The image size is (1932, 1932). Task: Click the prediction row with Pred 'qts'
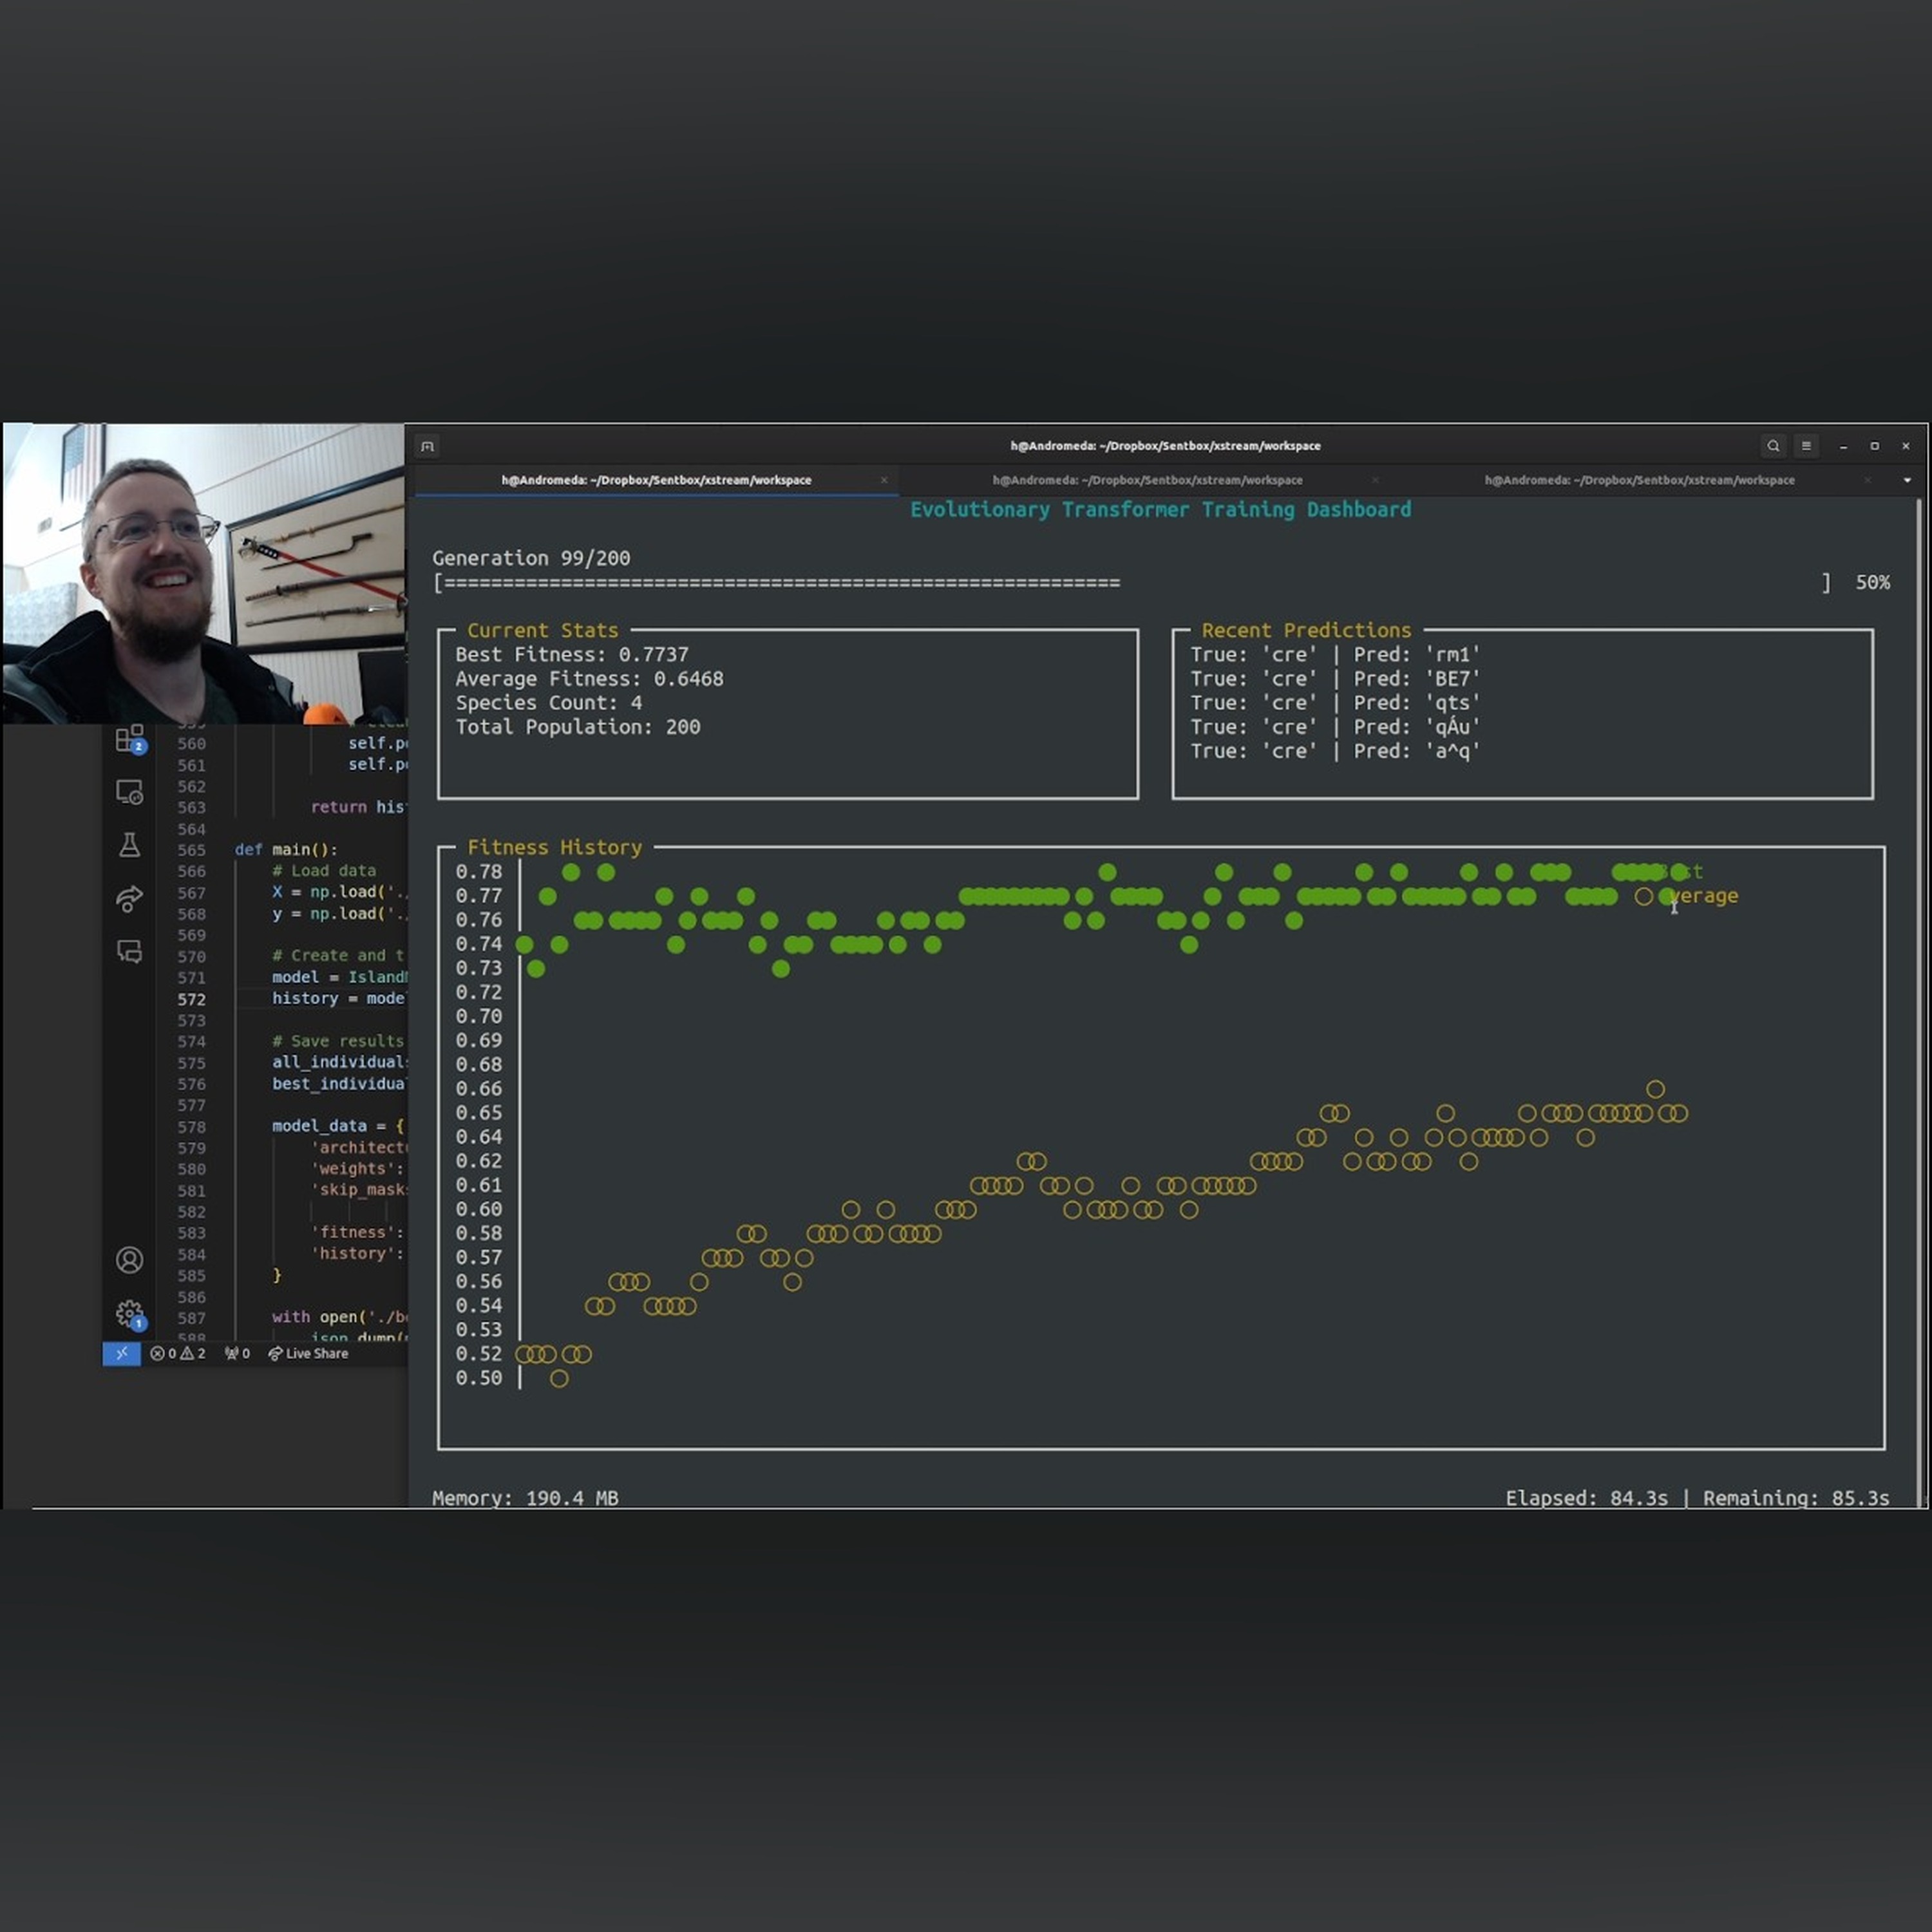tap(1335, 702)
